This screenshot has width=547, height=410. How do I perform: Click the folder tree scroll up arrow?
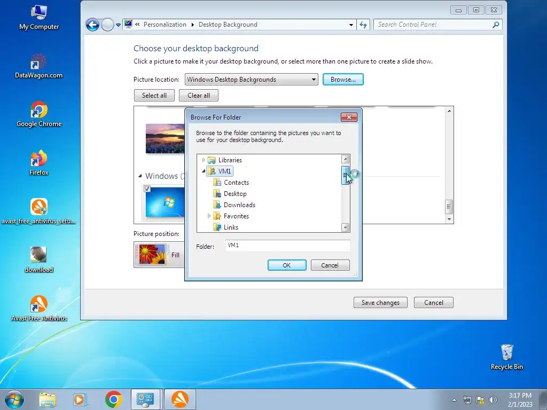[x=346, y=159]
